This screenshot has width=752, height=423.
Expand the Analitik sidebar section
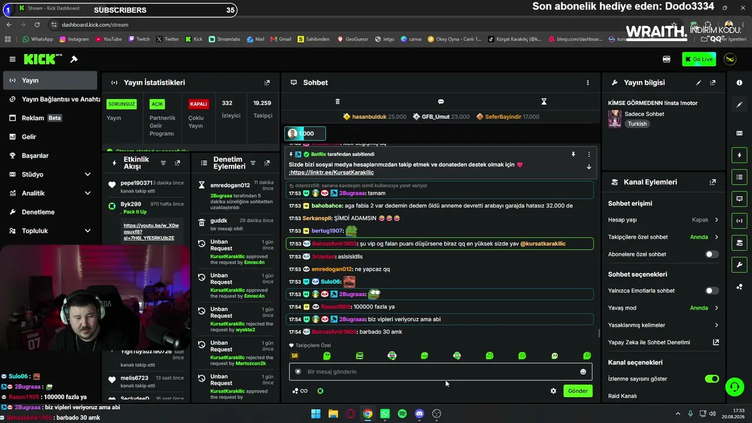tap(88, 193)
